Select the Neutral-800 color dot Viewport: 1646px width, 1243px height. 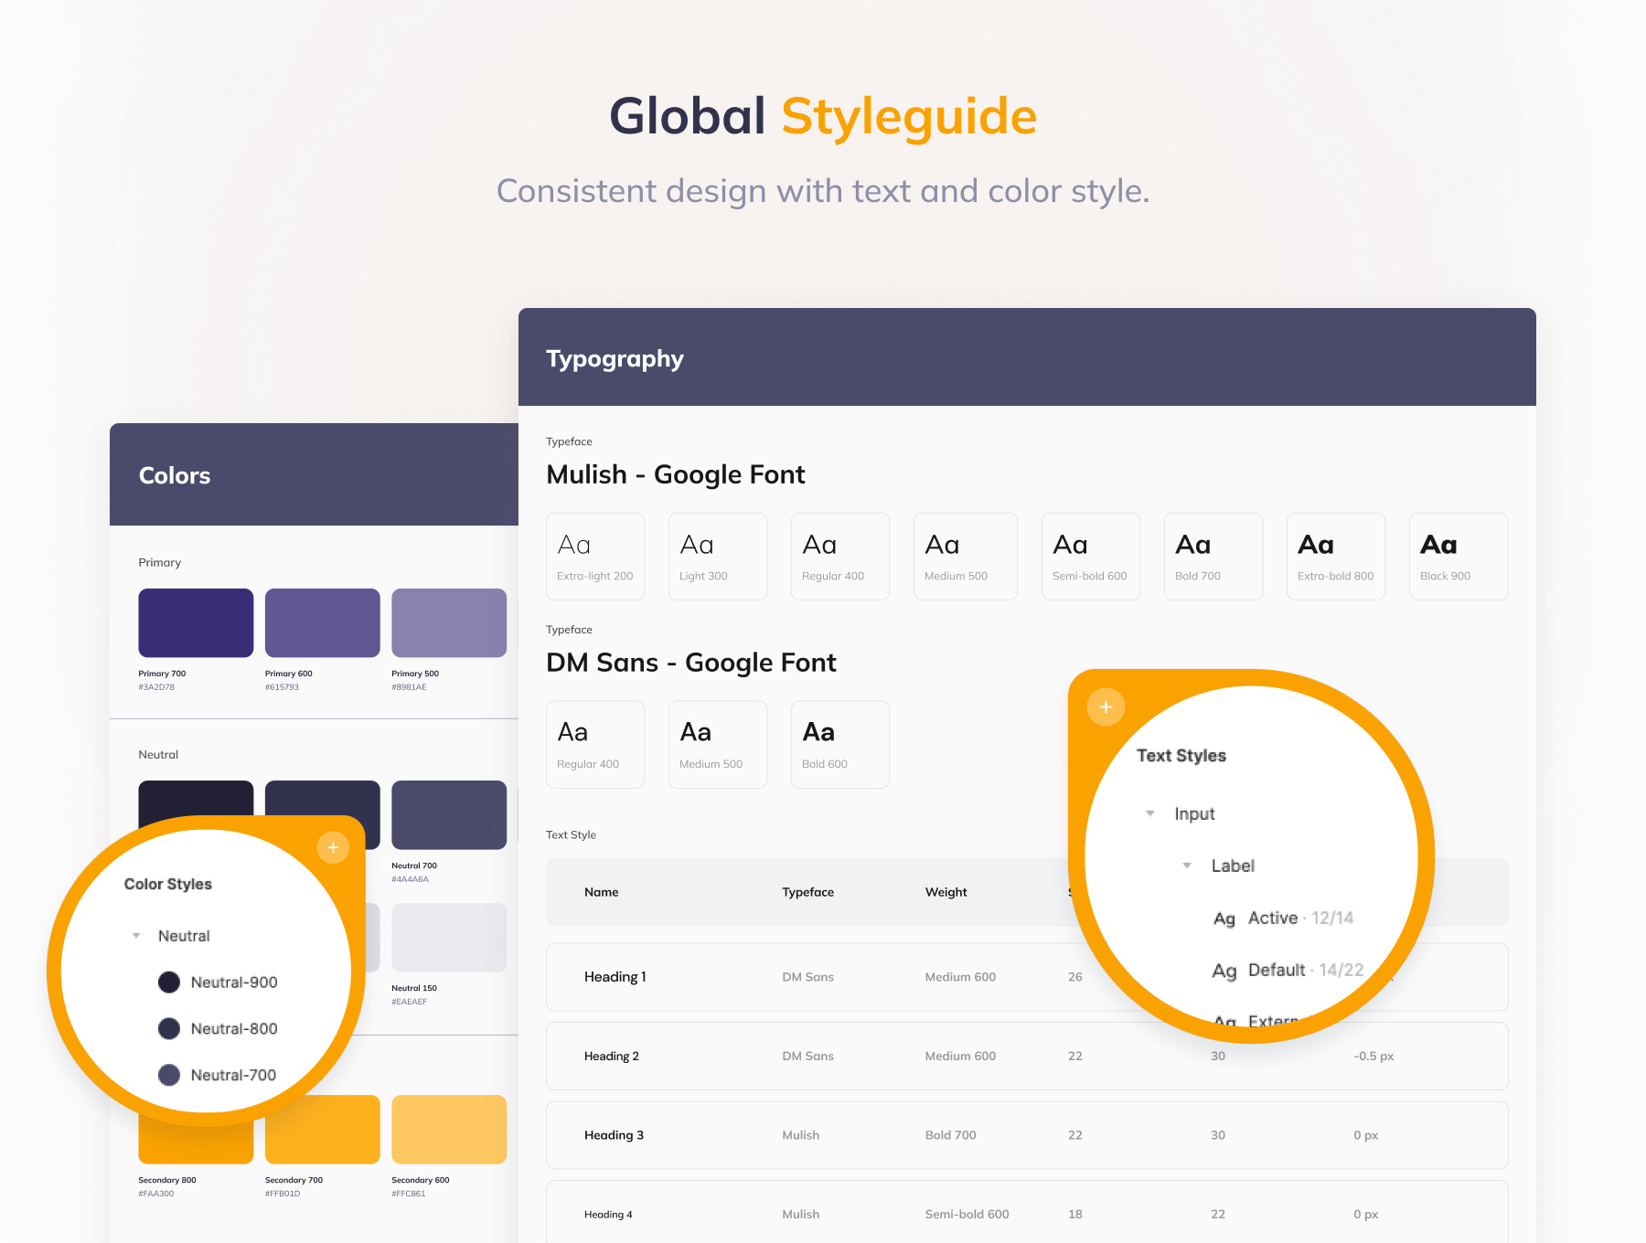[x=169, y=1029]
